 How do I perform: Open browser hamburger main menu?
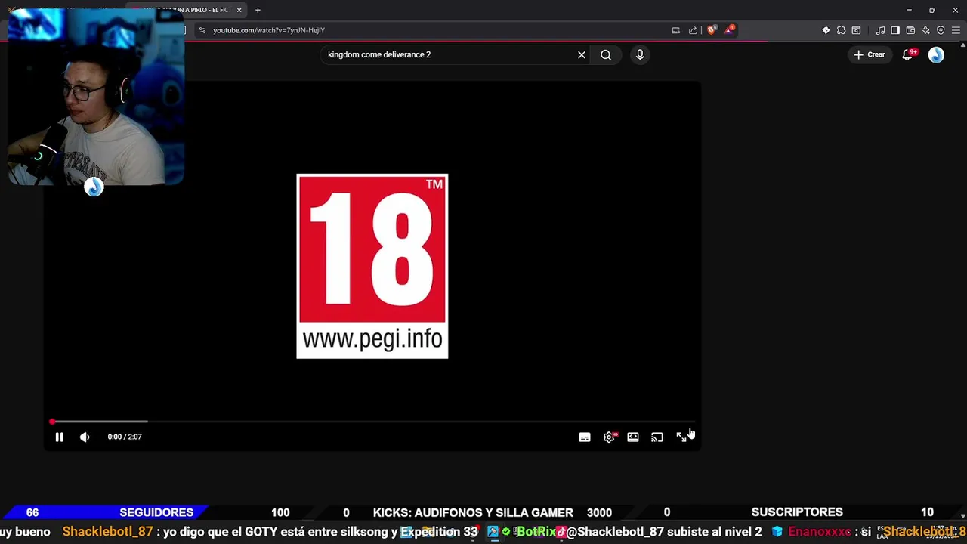[956, 30]
